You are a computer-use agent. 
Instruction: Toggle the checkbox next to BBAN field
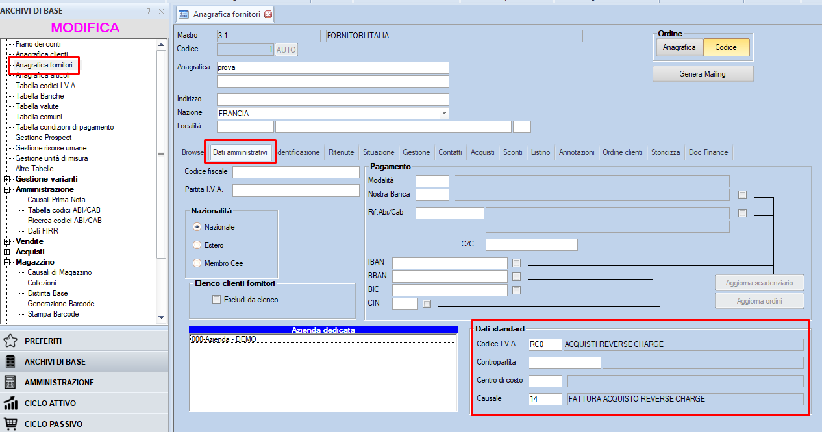pos(516,276)
